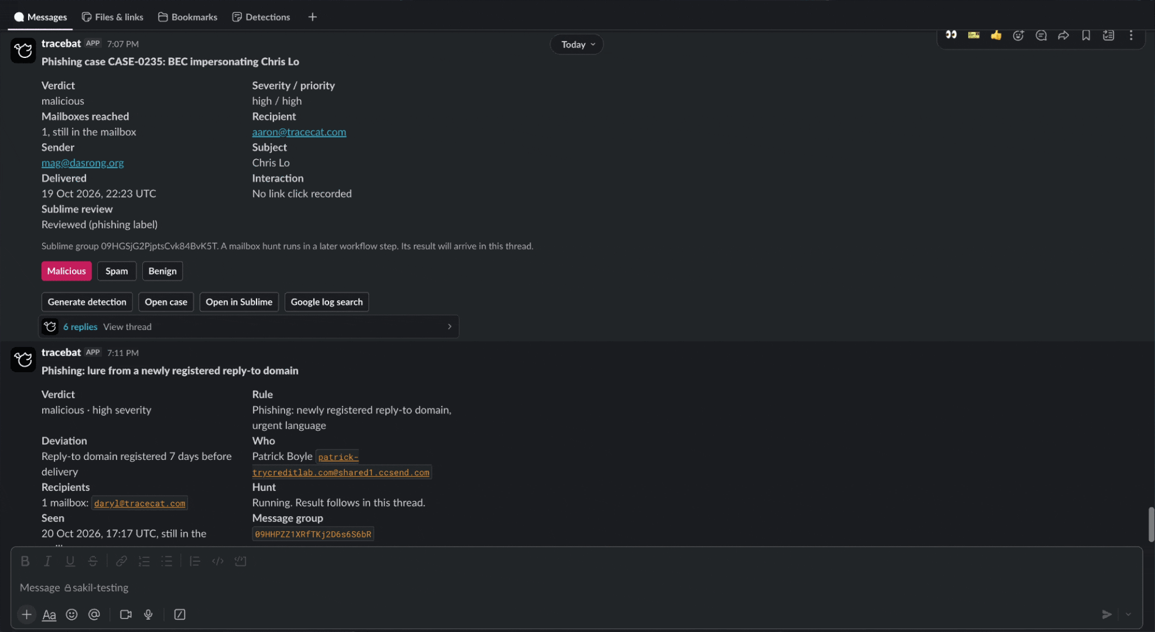Click the Google log search button
Image resolution: width=1155 pixels, height=632 pixels.
tap(327, 302)
